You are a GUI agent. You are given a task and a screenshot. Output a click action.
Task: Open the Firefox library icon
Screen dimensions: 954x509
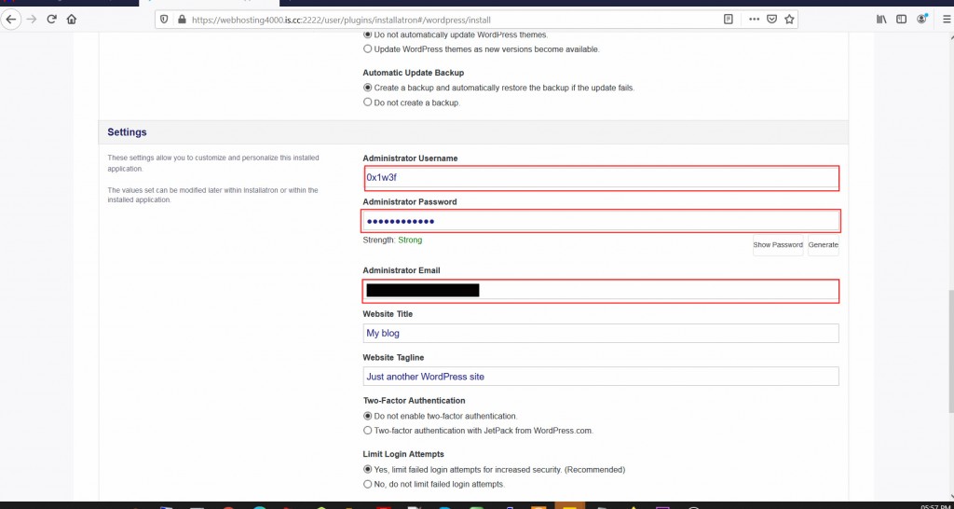881,20
